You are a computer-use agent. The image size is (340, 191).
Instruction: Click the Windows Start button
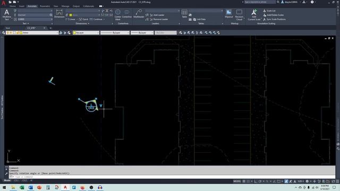pos(4,187)
